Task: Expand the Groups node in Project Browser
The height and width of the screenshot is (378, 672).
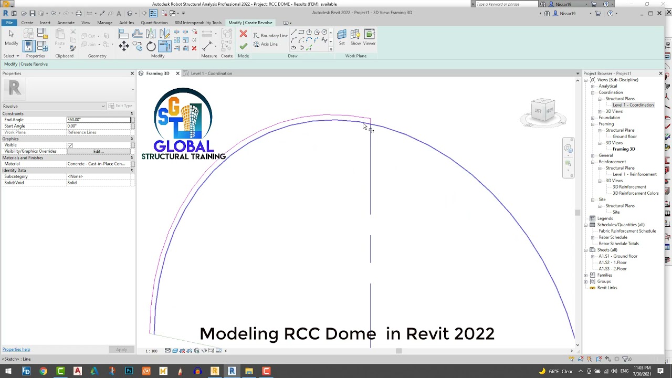Action: tap(586, 281)
